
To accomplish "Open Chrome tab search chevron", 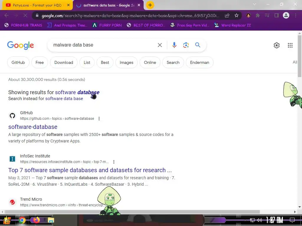I will pos(255,4).
